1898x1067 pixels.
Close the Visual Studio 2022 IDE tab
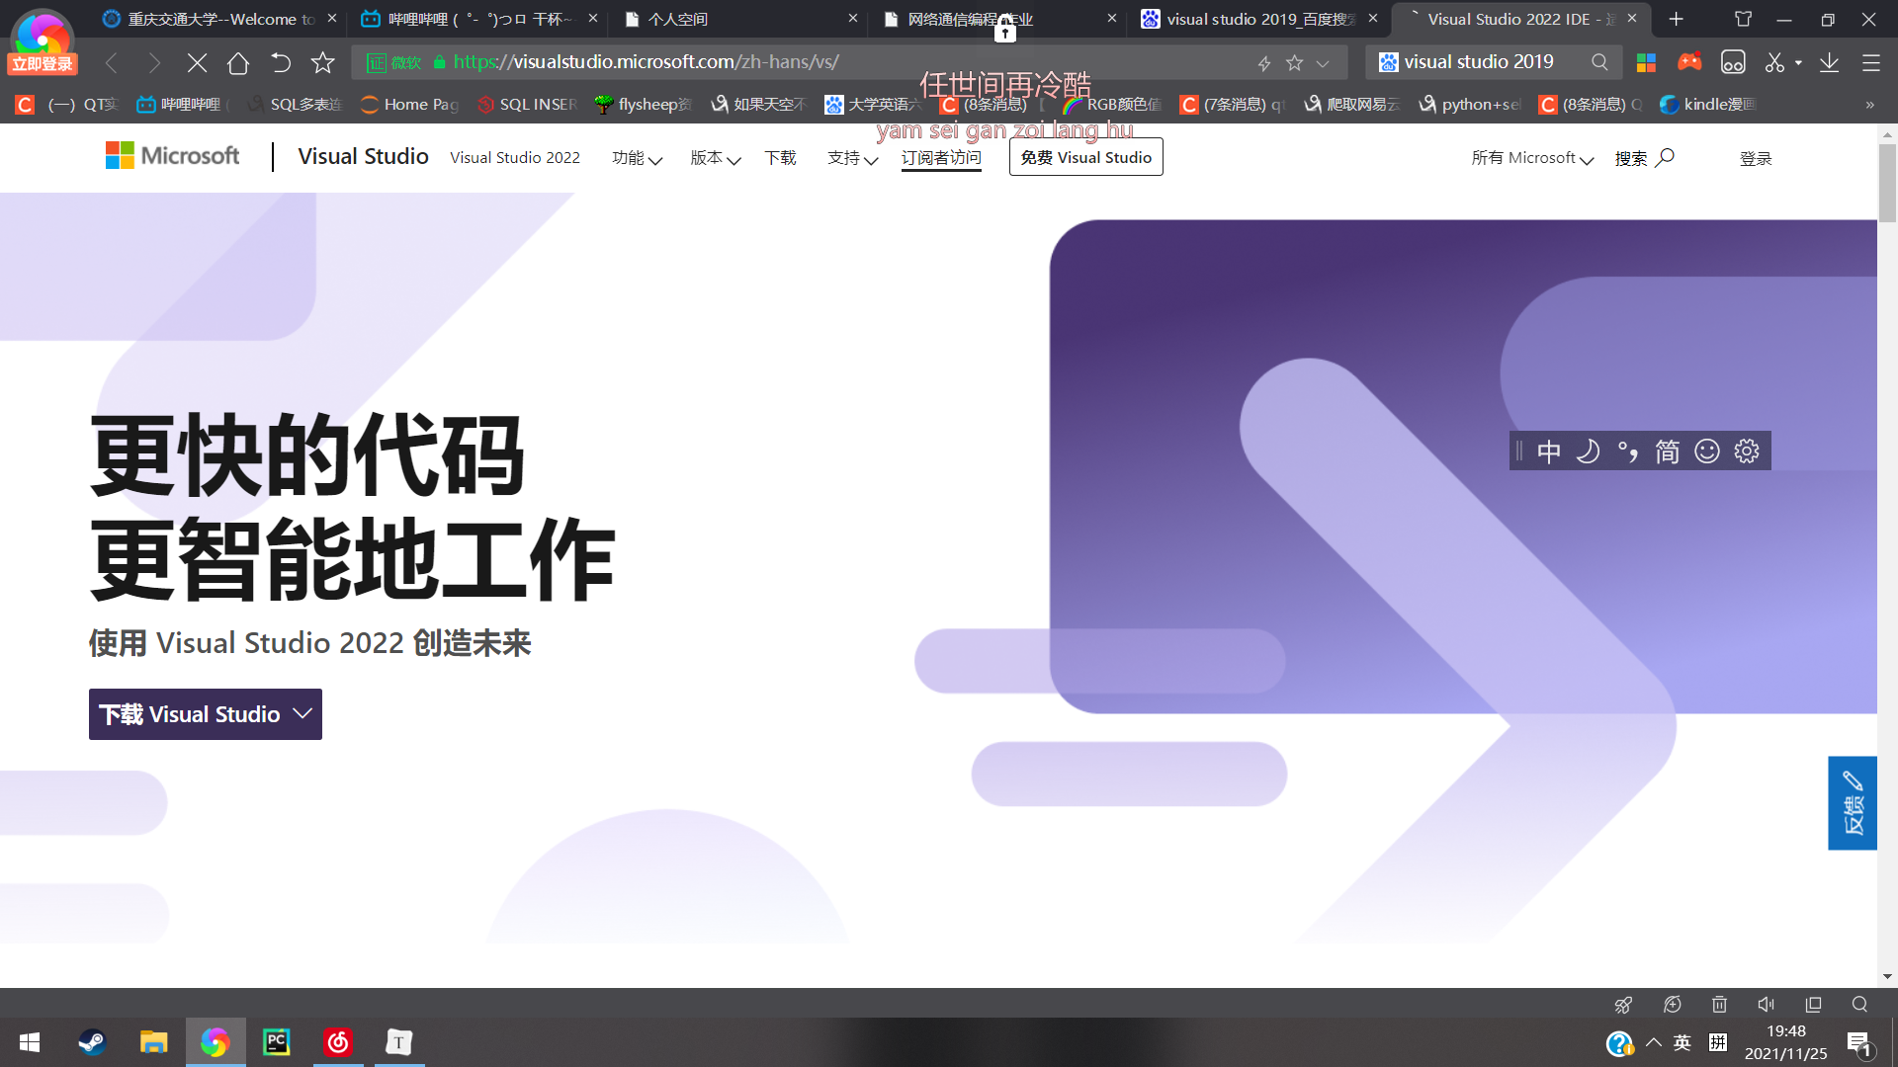click(x=1632, y=18)
